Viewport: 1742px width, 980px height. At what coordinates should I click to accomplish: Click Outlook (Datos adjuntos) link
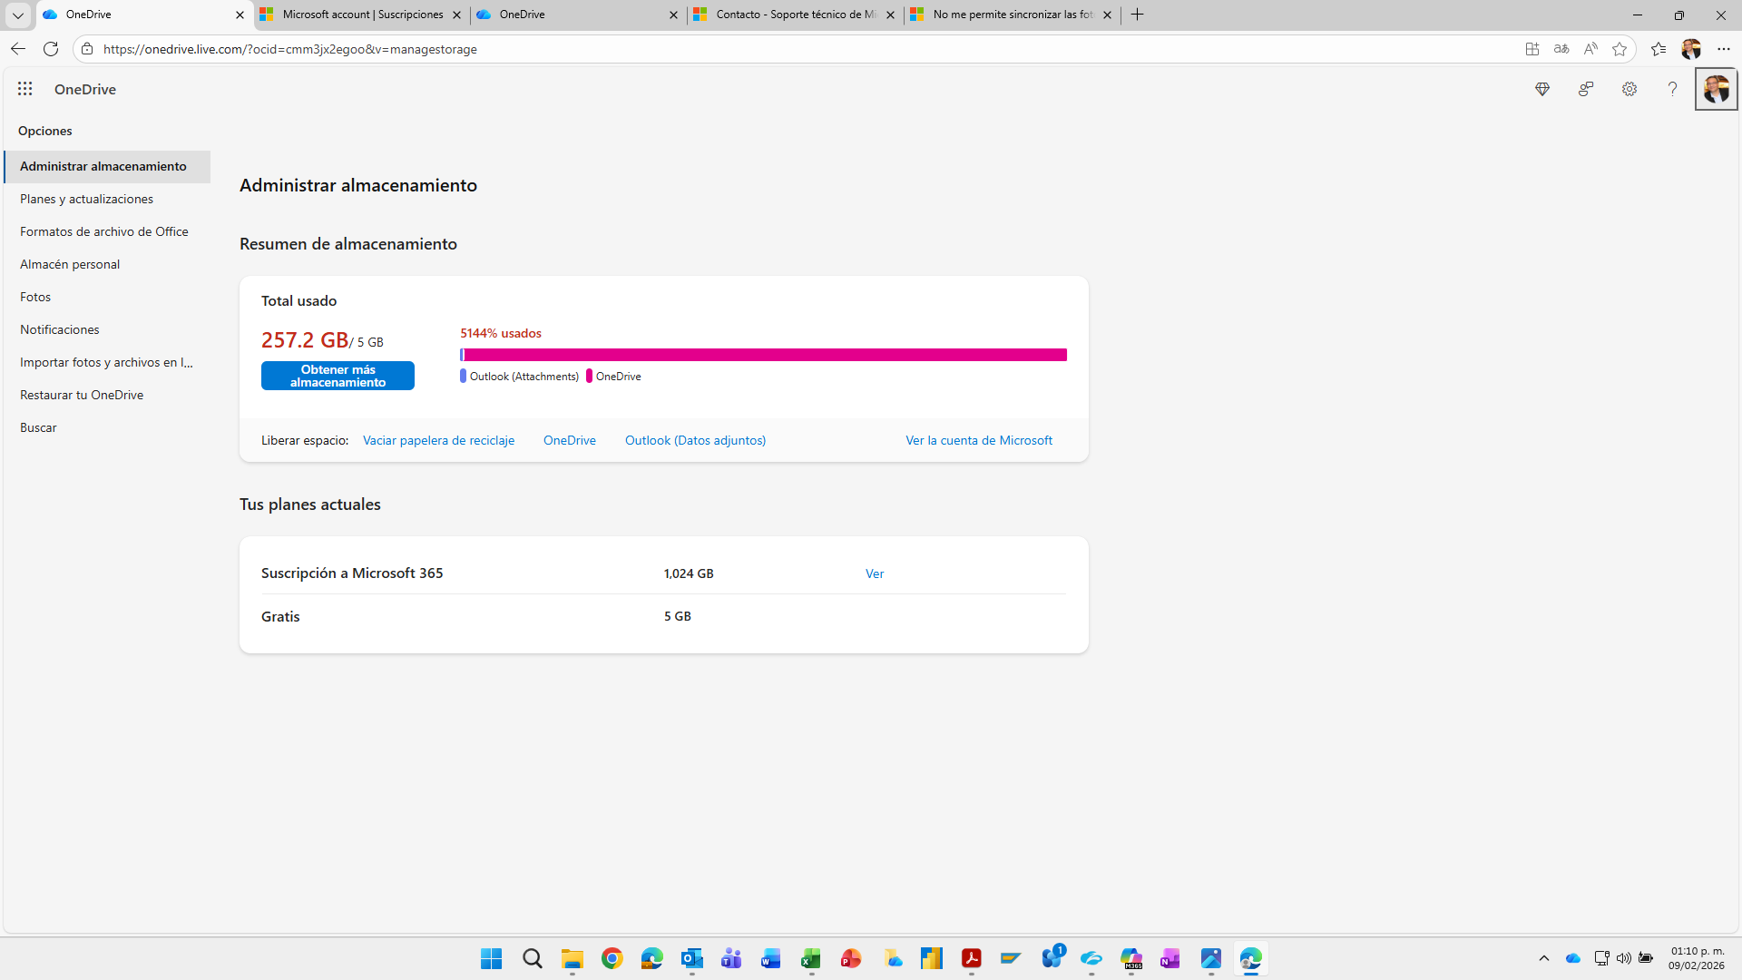695,440
